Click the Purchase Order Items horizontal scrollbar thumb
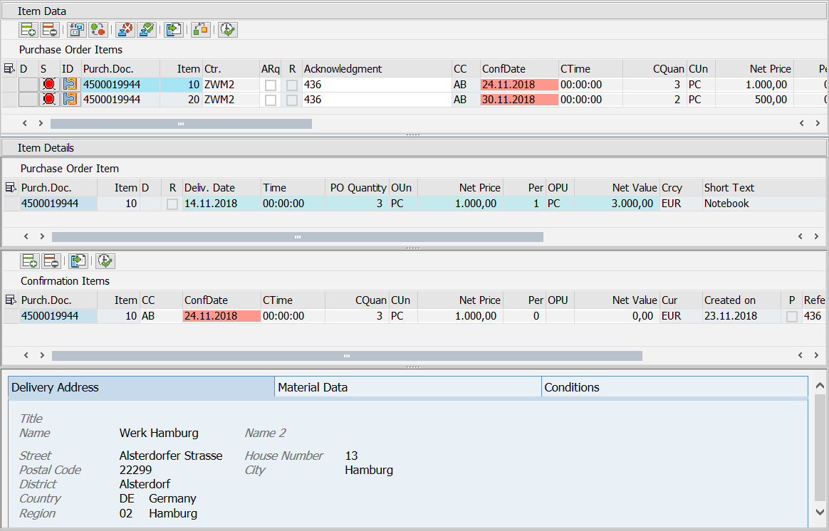The height and width of the screenshot is (531, 829). click(181, 124)
